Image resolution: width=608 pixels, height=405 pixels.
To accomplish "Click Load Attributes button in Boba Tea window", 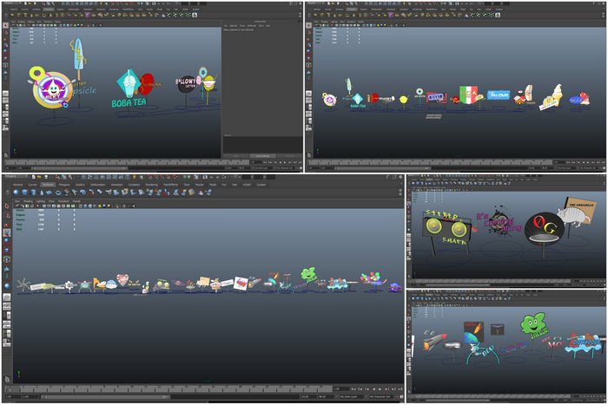I will click(263, 155).
